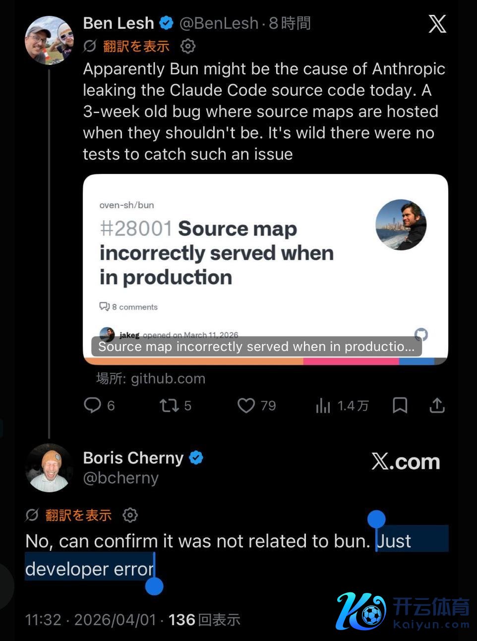
Task: Click the 136 views count
Action: point(181,620)
